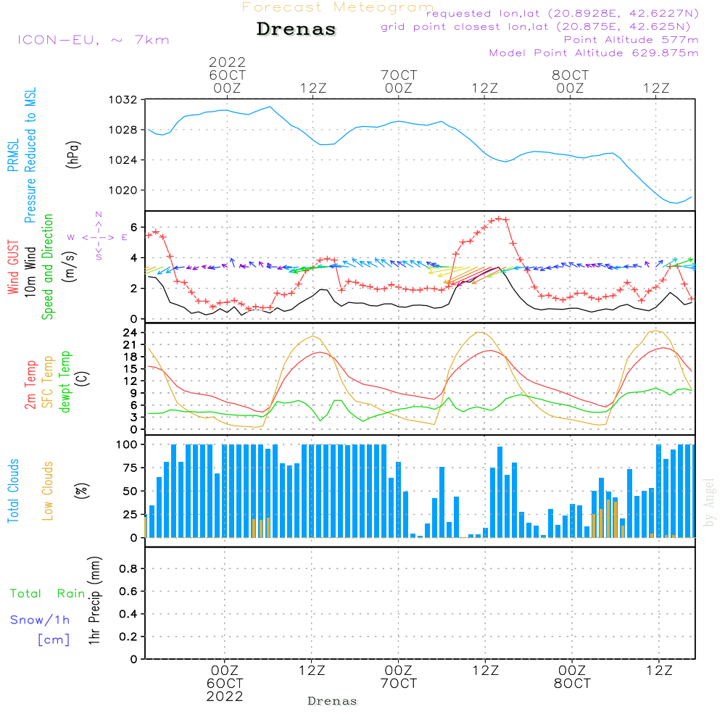This screenshot has height=725, width=725.
Task: Click the bold 'Drenas' heading at top
Action: [296, 29]
